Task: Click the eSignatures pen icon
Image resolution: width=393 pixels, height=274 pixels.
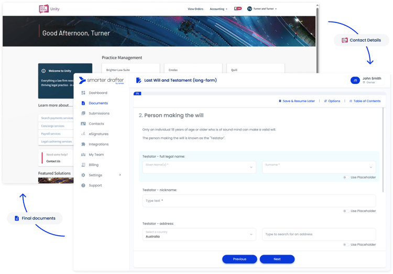Action: (83, 134)
